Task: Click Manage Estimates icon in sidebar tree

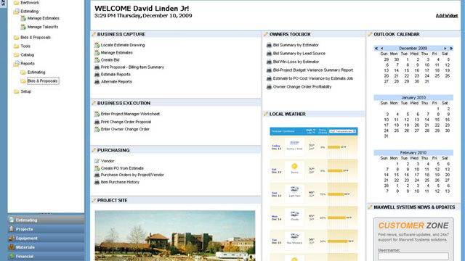Action: [x=23, y=18]
